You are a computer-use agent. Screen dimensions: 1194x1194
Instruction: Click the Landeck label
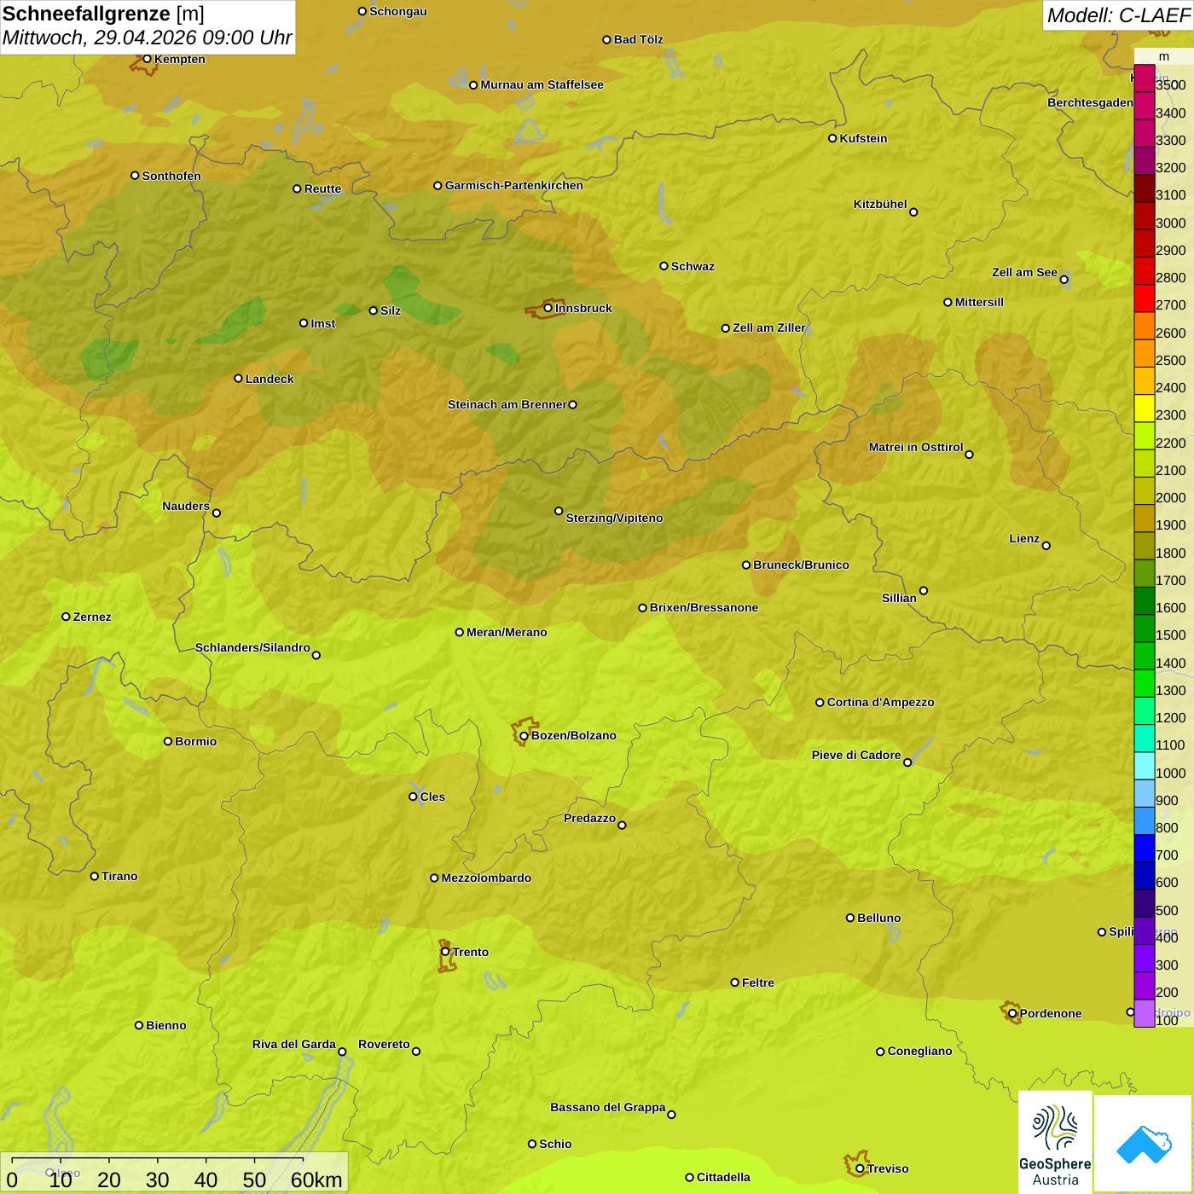click(270, 379)
